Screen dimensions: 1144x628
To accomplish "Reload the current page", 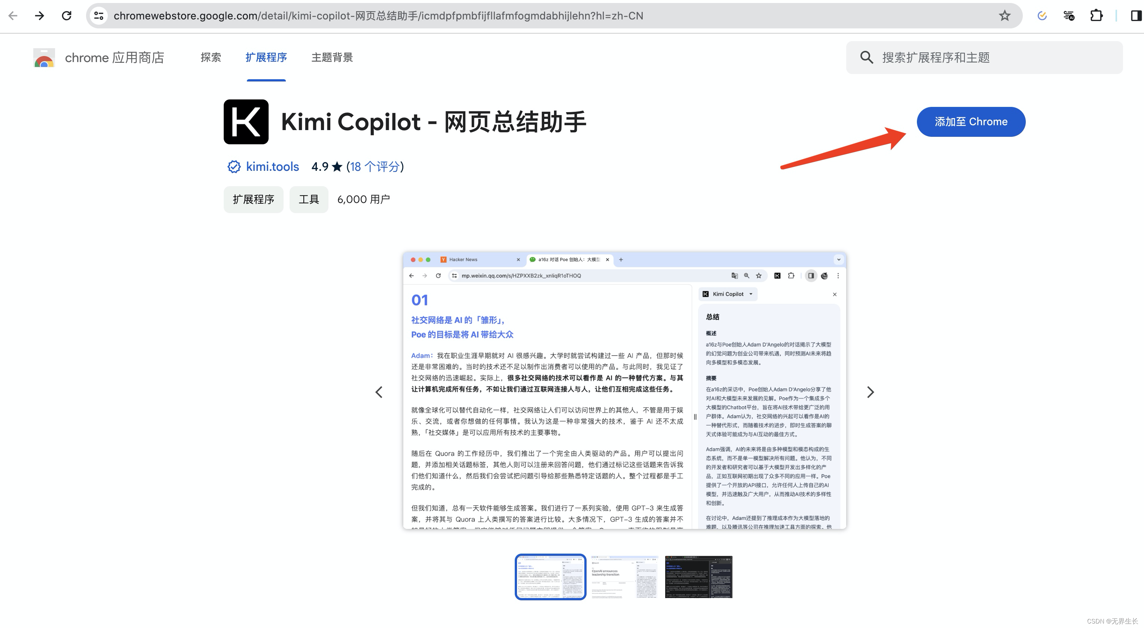I will click(x=67, y=16).
